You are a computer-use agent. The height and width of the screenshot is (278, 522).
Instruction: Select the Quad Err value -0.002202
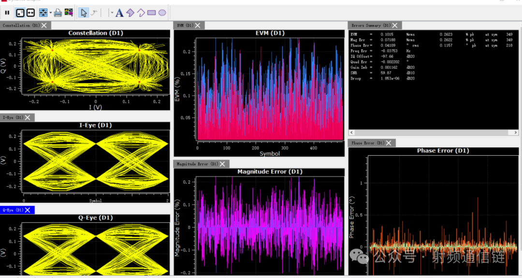click(x=390, y=62)
